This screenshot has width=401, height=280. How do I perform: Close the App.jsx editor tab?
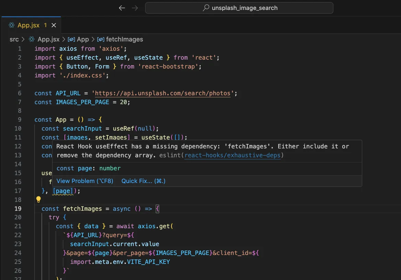point(54,25)
